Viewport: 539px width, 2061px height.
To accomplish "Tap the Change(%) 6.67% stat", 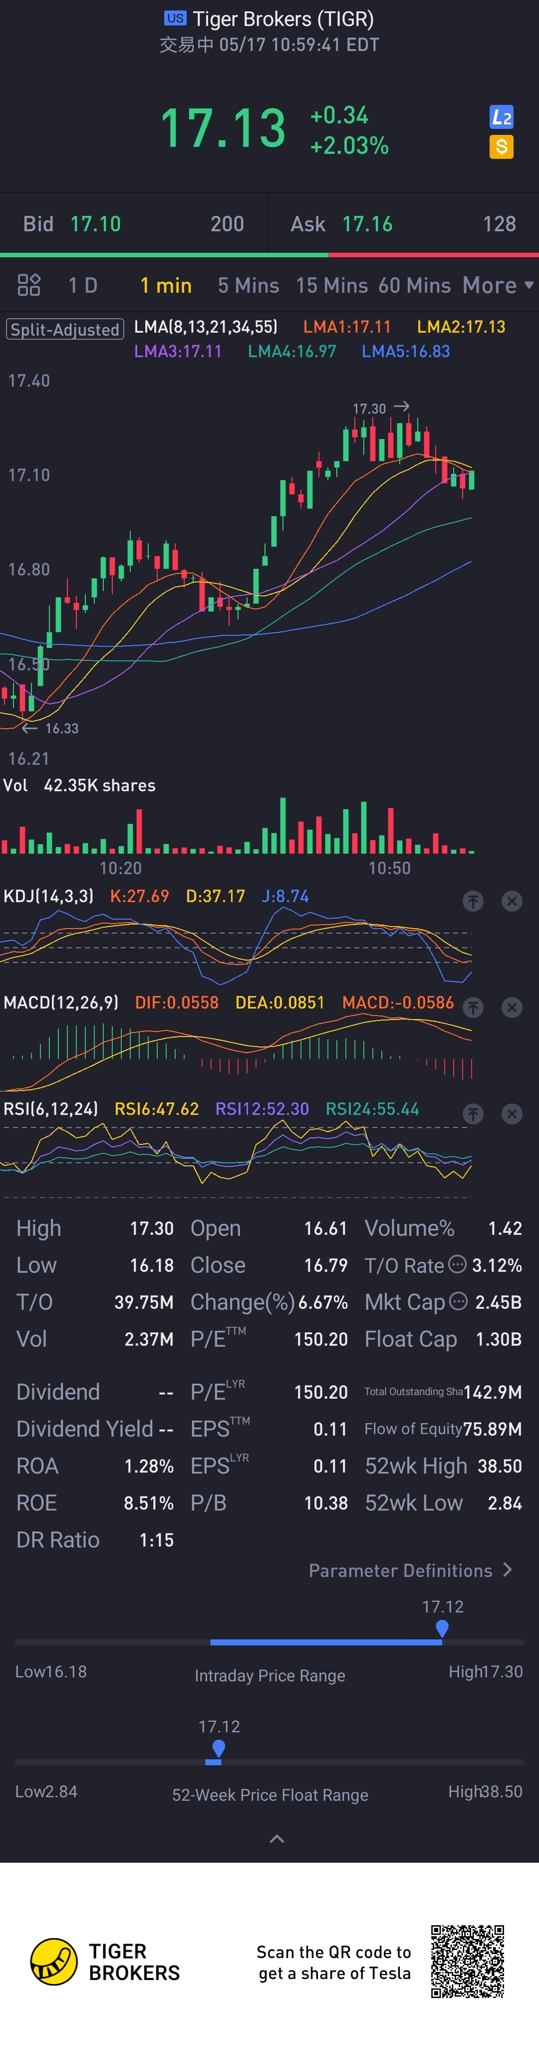I will 269,1302.
